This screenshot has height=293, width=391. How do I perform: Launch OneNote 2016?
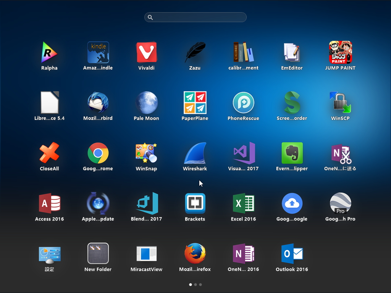coord(243,253)
